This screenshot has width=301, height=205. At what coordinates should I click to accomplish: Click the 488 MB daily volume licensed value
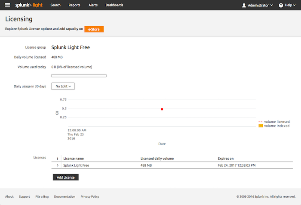57,57
